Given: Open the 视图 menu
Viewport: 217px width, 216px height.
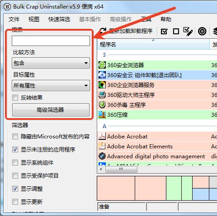Looking at the screenshot, I should [34, 19].
